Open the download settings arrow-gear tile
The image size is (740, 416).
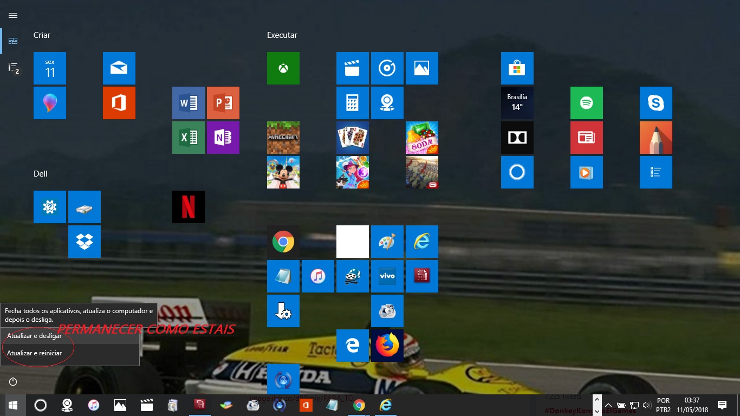click(283, 311)
